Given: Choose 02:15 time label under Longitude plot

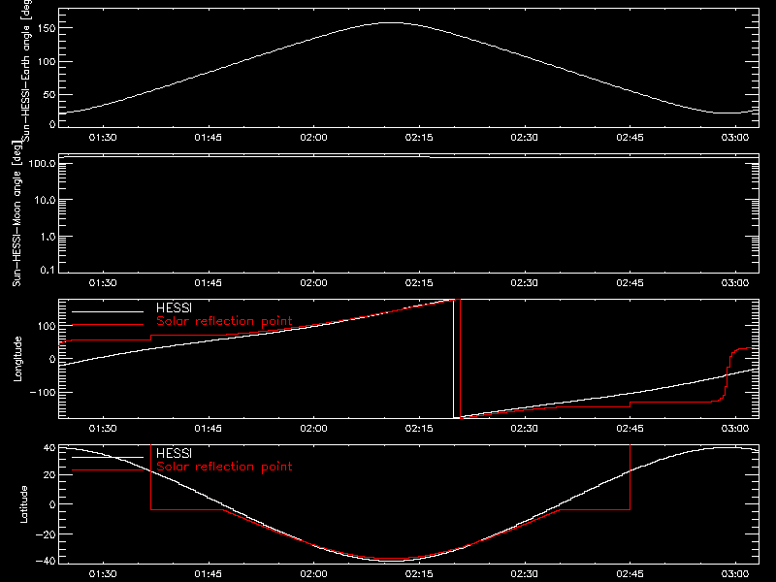Looking at the screenshot, I should point(419,428).
